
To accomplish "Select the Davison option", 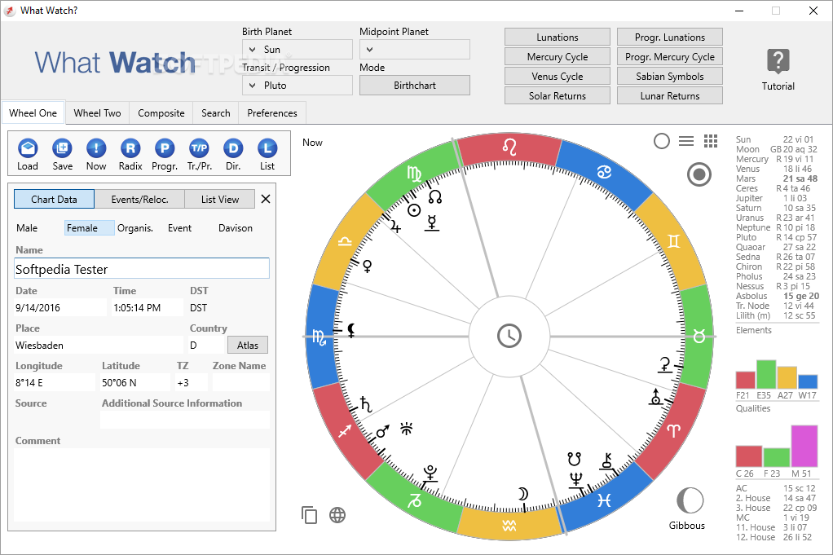I will click(236, 228).
